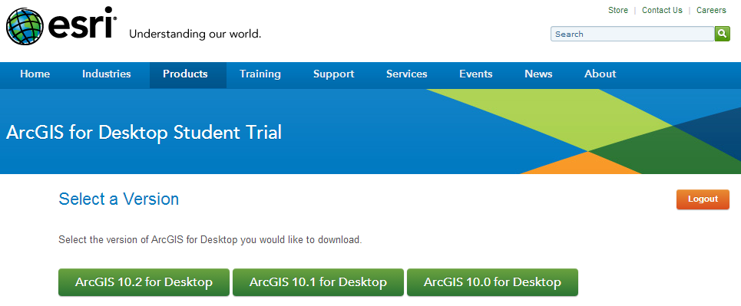741x306 pixels.
Task: Choose ArcGIS 10.1 for Desktop
Action: [318, 282]
